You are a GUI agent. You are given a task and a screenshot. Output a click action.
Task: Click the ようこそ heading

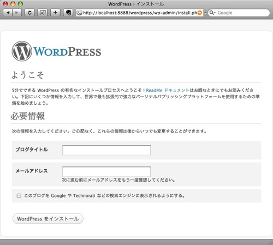[x=27, y=75]
